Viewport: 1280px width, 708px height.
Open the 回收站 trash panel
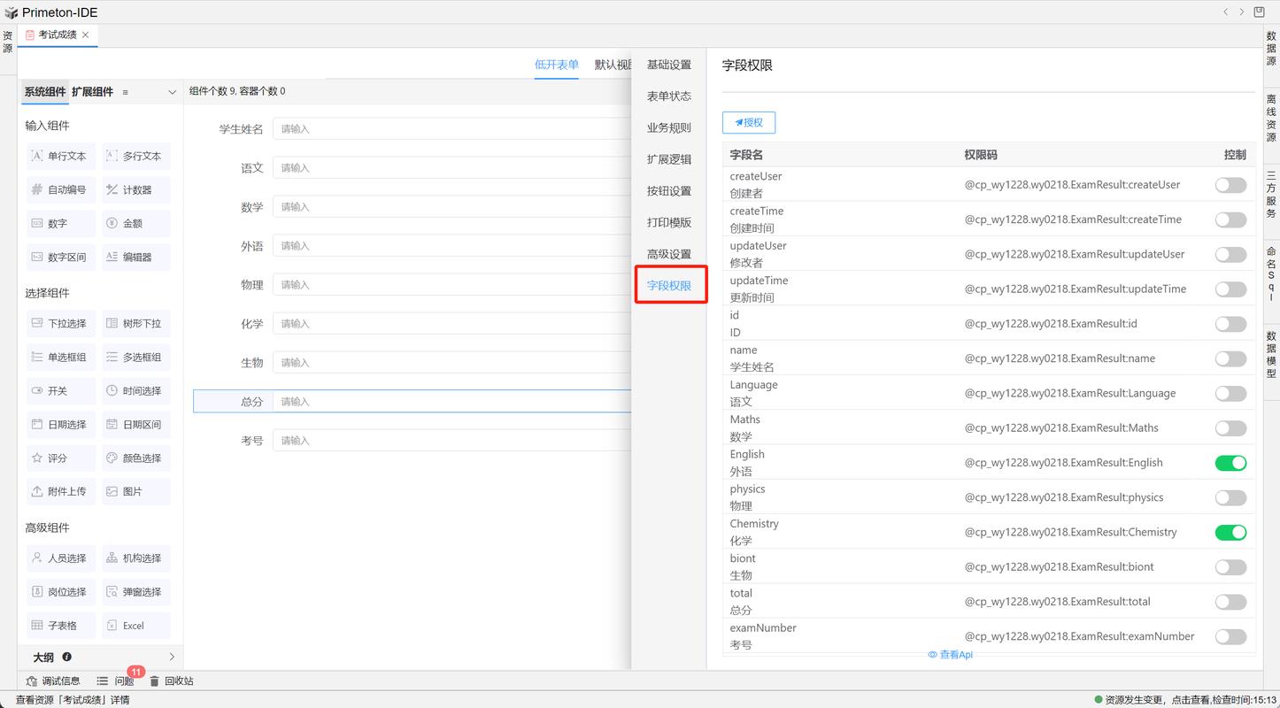click(x=173, y=680)
